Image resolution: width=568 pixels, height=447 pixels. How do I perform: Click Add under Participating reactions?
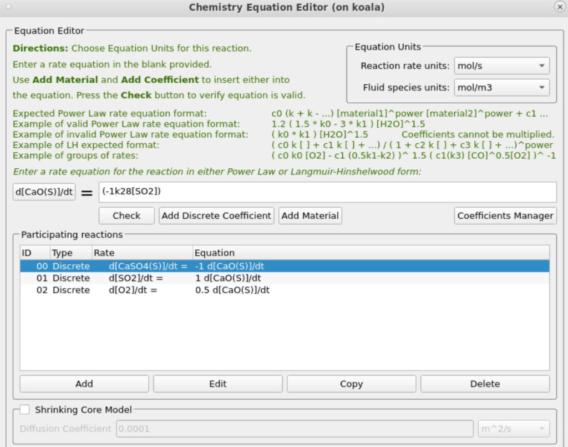[x=84, y=384]
